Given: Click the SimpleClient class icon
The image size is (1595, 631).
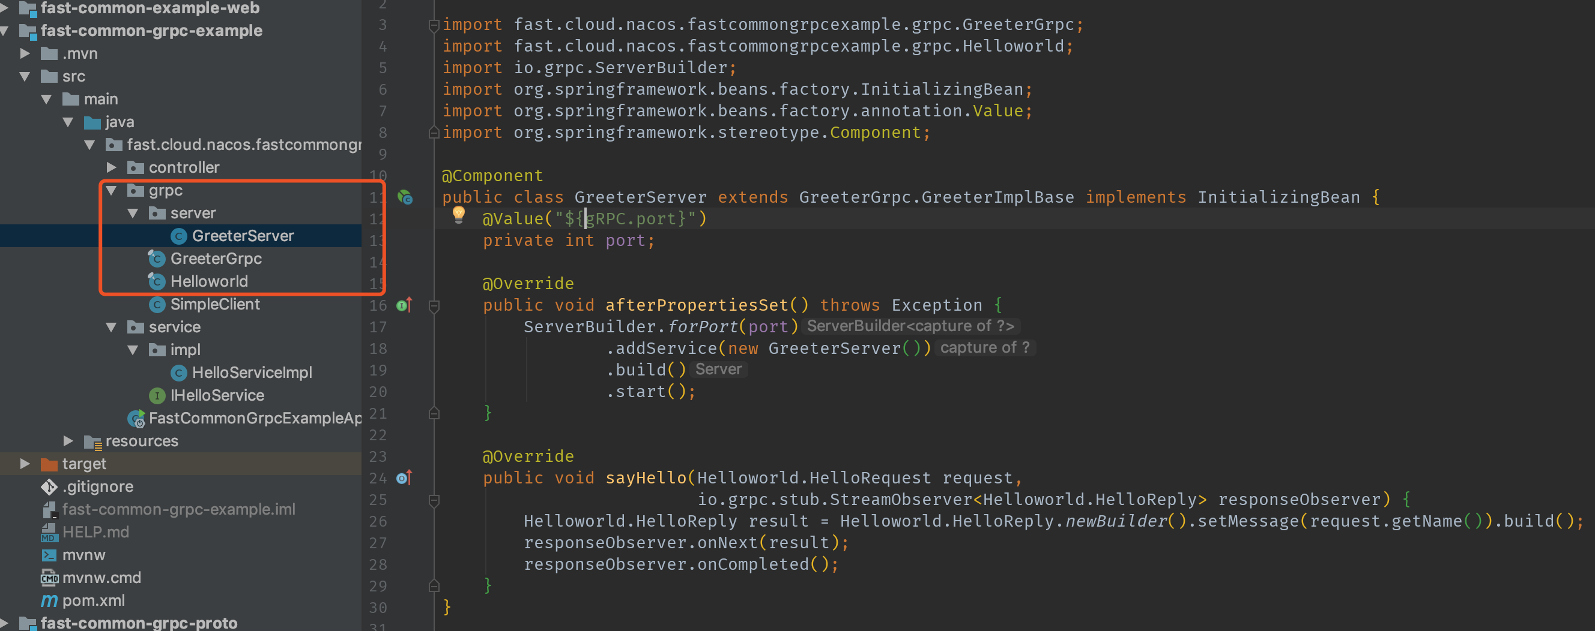Looking at the screenshot, I should point(158,304).
